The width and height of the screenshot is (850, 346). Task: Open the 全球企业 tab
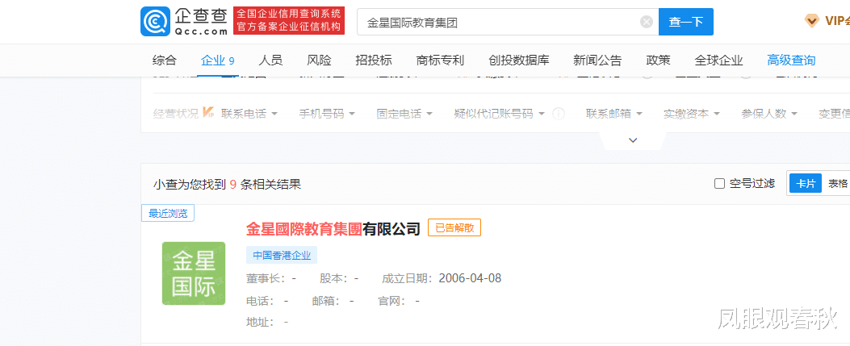pyautogui.click(x=718, y=60)
